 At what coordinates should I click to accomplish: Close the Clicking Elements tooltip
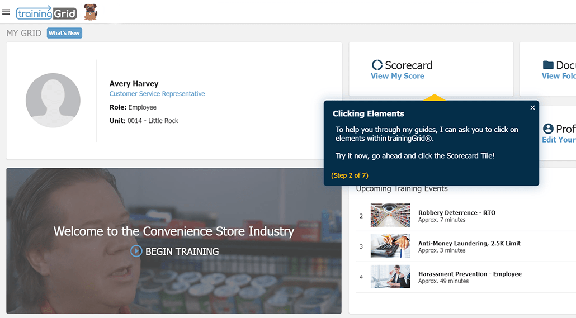pyautogui.click(x=532, y=108)
